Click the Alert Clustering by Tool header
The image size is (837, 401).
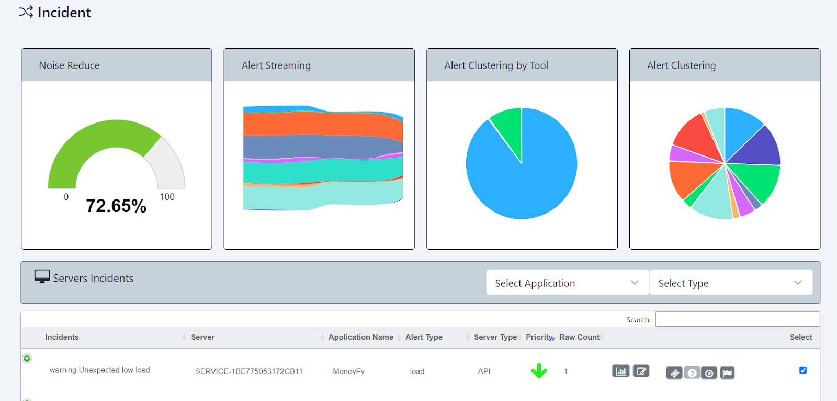[522, 65]
